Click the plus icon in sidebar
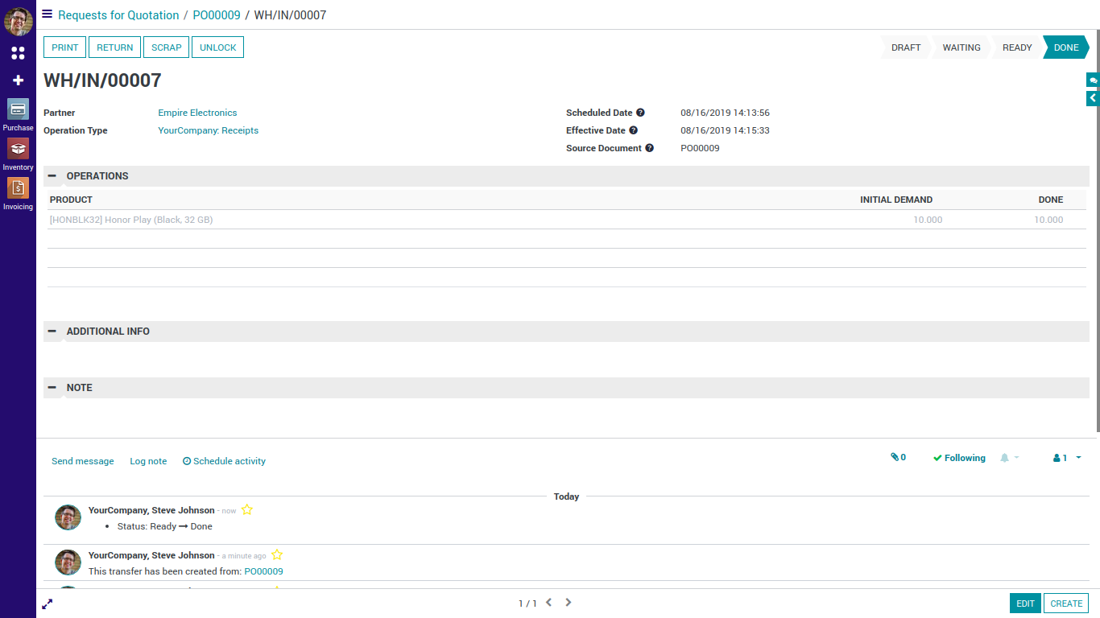The height and width of the screenshot is (618, 1100). click(18, 80)
